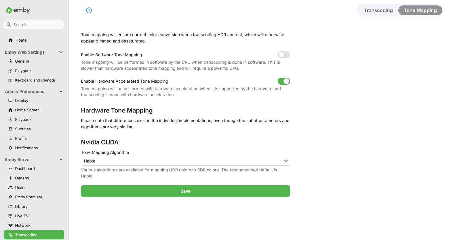The image size is (453, 240).
Task: Collapse the Emby Server section
Action: (x=61, y=160)
